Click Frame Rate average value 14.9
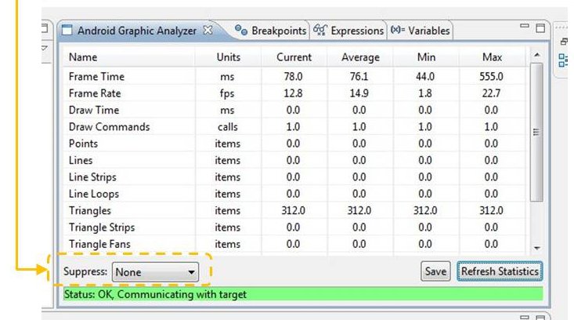This screenshot has width=574, height=320. 359,93
